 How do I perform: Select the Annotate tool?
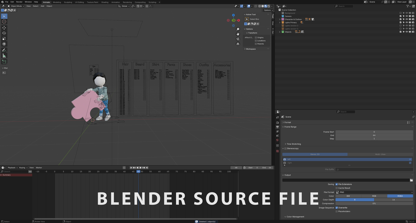(x=4, y=50)
